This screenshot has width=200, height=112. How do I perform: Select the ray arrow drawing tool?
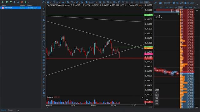(44, 17)
